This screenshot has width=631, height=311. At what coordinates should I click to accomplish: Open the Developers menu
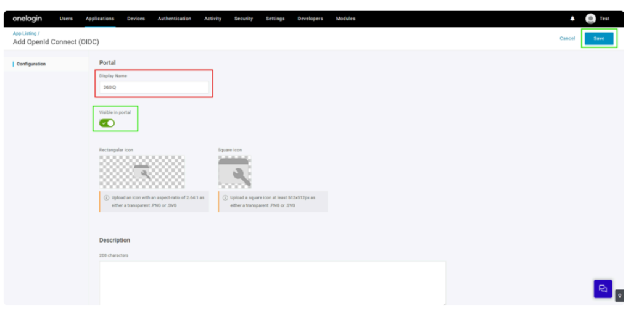click(x=310, y=19)
